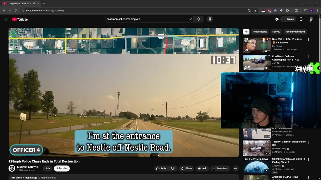This screenshot has width=321, height=180.
Task: Open the Create button
Action: (x=288, y=19)
